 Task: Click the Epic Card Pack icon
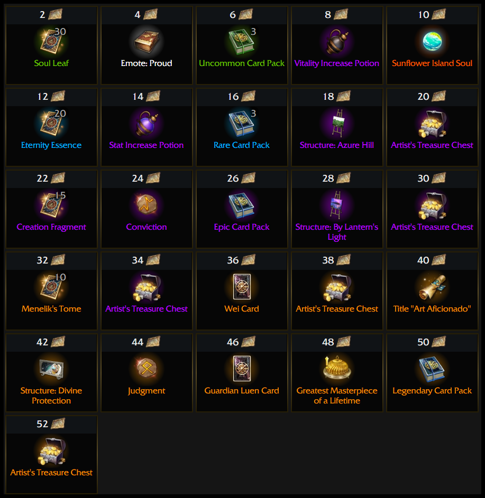pyautogui.click(x=242, y=205)
